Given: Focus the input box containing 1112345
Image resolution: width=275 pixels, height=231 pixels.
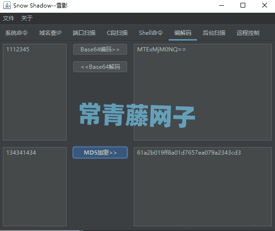Looking at the screenshot, I should point(34,92).
